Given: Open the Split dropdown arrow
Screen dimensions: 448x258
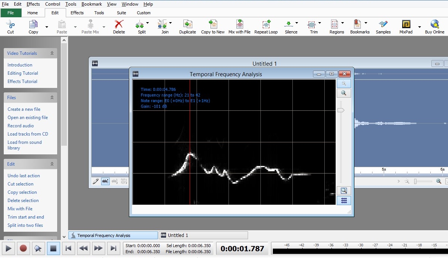Looking at the screenshot, I should pos(147,23).
